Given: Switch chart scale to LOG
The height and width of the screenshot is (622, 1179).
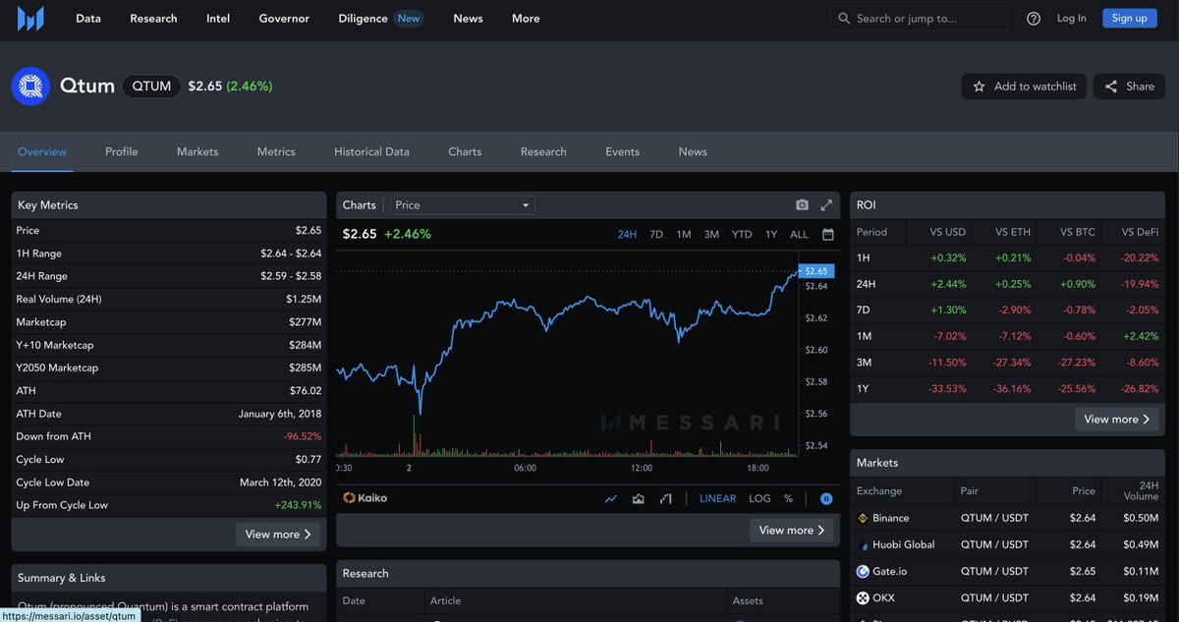Looking at the screenshot, I should click(x=759, y=498).
